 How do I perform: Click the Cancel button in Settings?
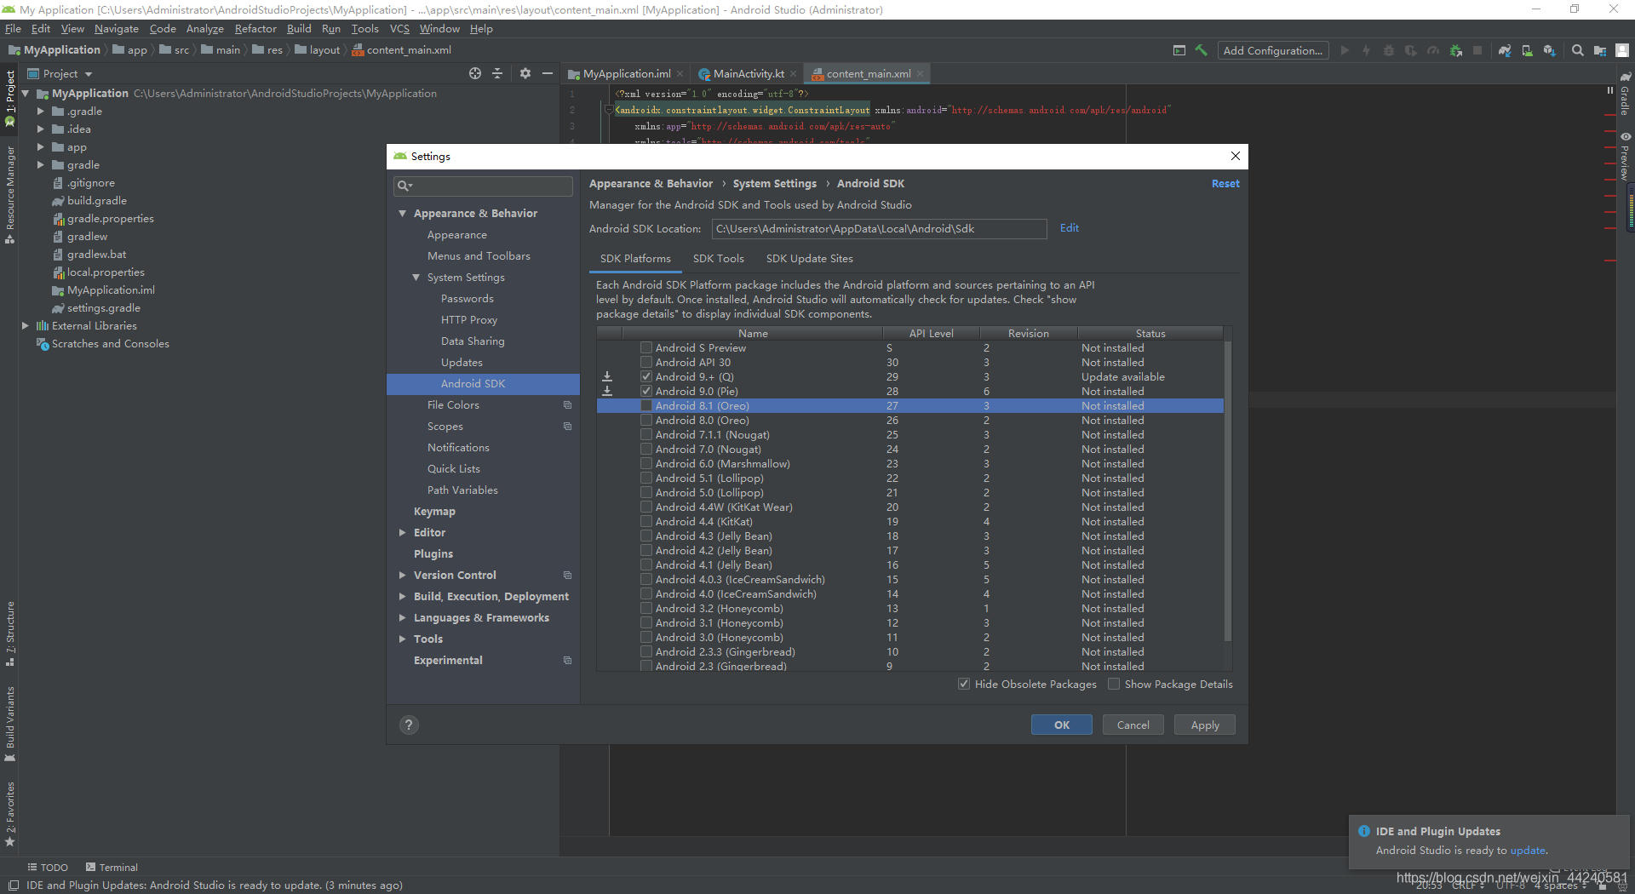coord(1133,725)
